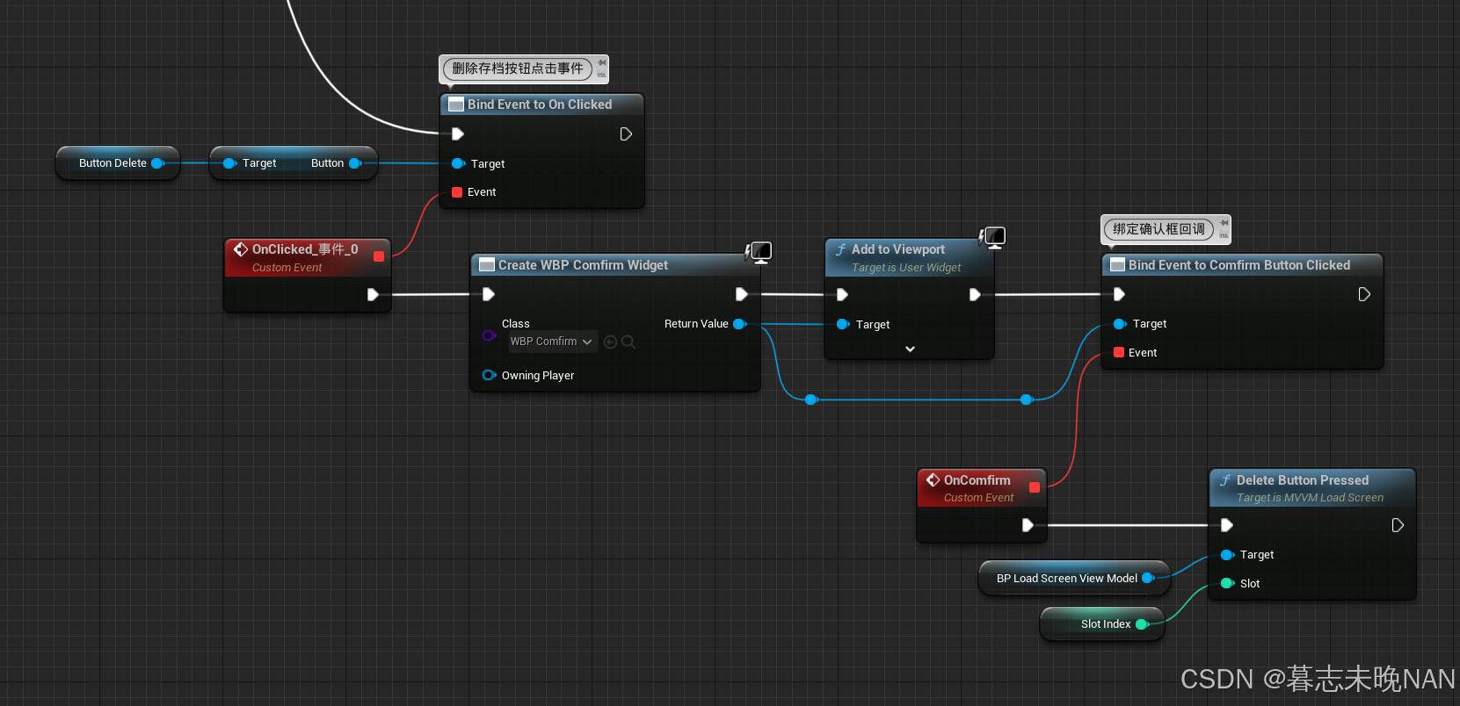Viewport: 1460px width, 706px height.
Task: Select the OnComfirm custom event node title
Action: (x=977, y=480)
